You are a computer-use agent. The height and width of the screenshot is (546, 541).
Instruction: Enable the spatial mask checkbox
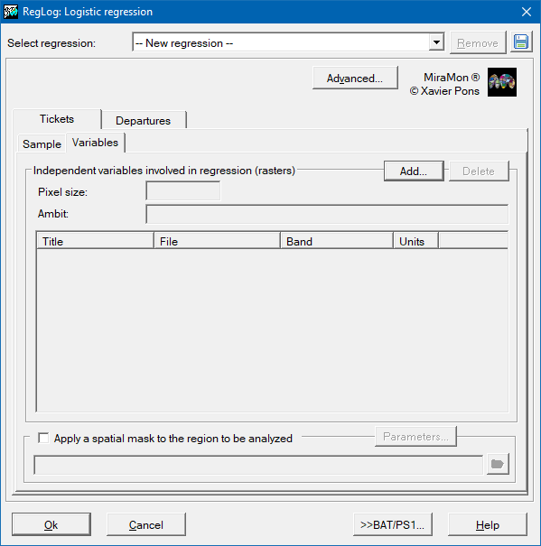click(43, 438)
